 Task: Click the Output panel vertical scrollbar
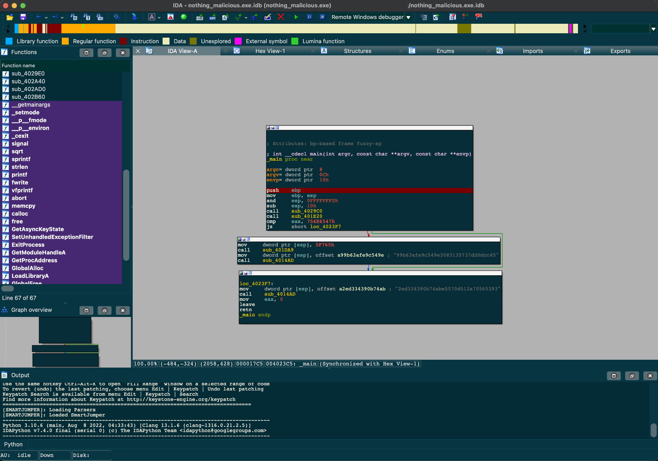click(654, 430)
